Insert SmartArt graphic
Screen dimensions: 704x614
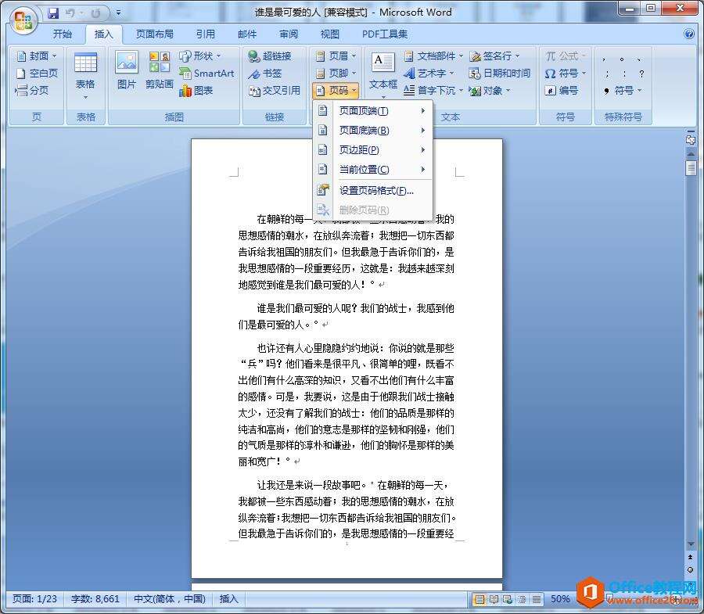(x=207, y=74)
